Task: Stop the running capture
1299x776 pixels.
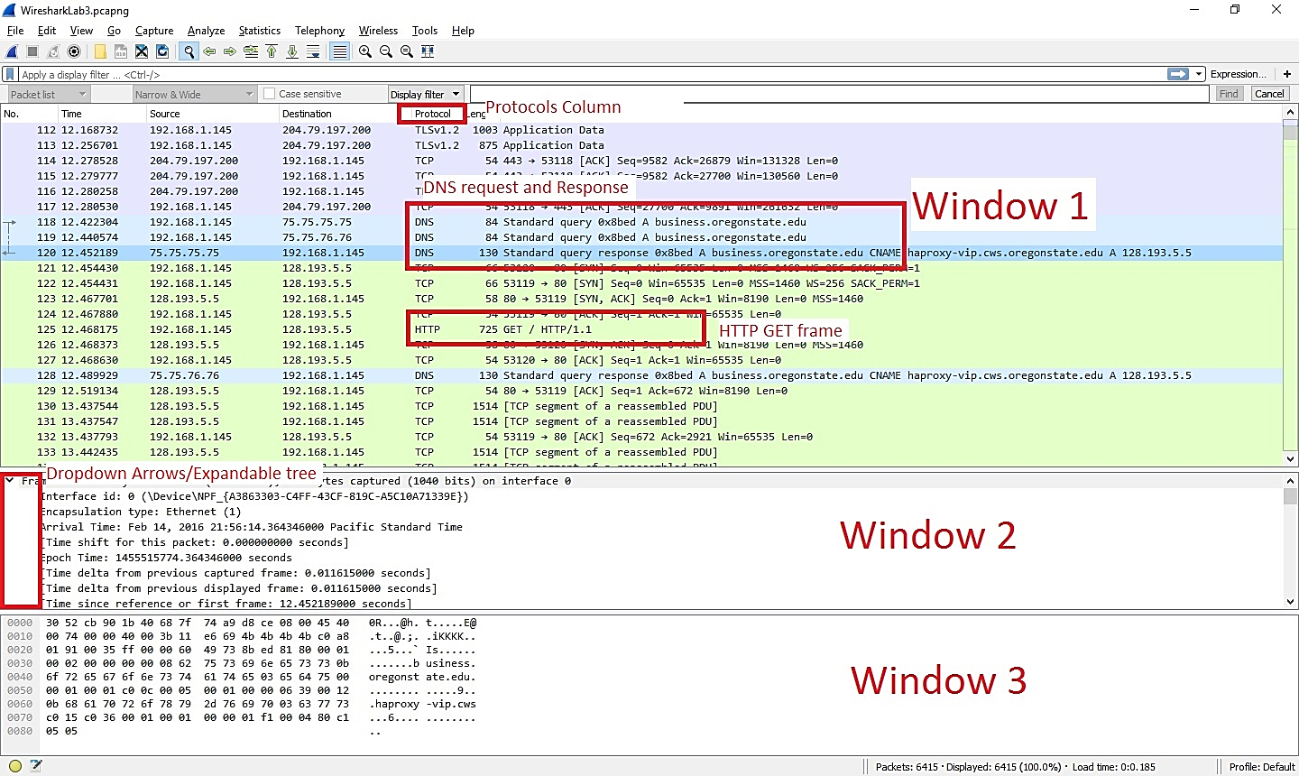Action: tap(32, 51)
